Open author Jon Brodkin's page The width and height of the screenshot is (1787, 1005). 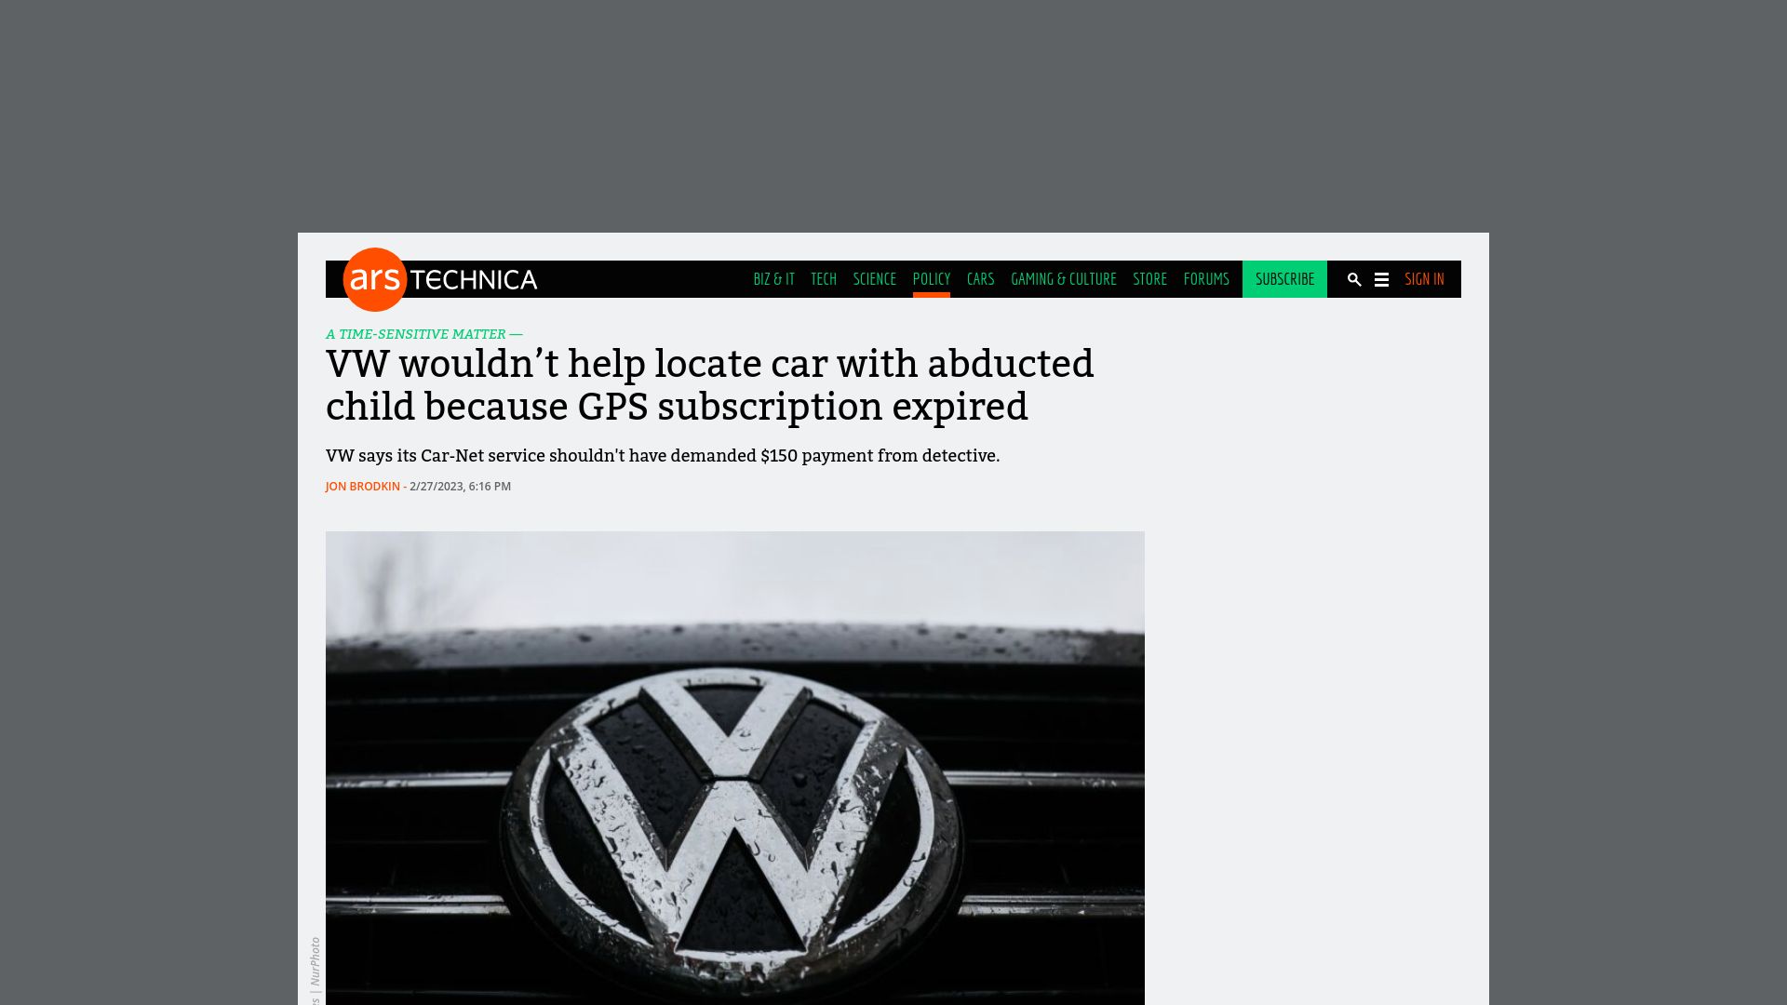coord(363,487)
